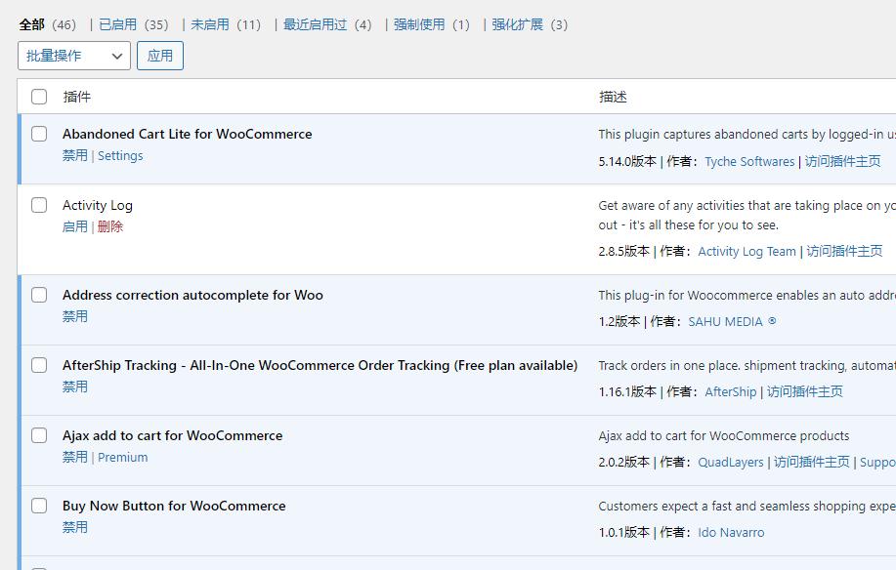
Task: Visit the plugin homepage for Abandoned Cart Lite
Action: tap(843, 161)
